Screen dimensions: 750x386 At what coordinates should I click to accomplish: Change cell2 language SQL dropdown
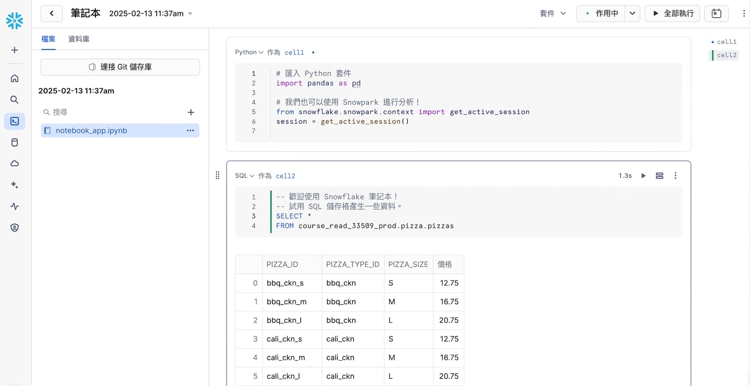coord(244,176)
